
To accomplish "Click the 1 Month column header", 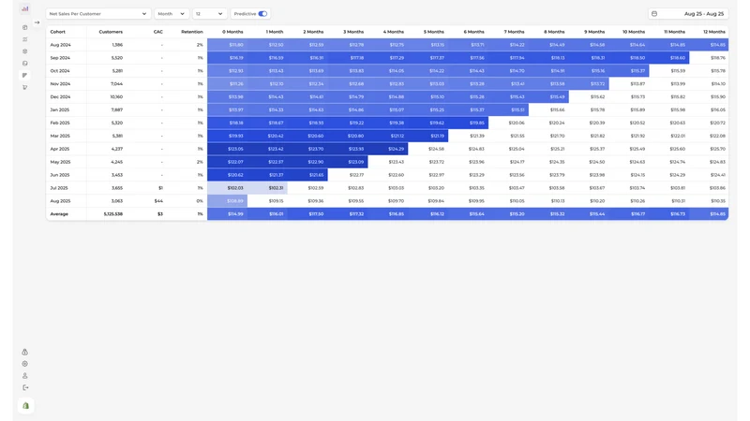I will tap(275, 32).
